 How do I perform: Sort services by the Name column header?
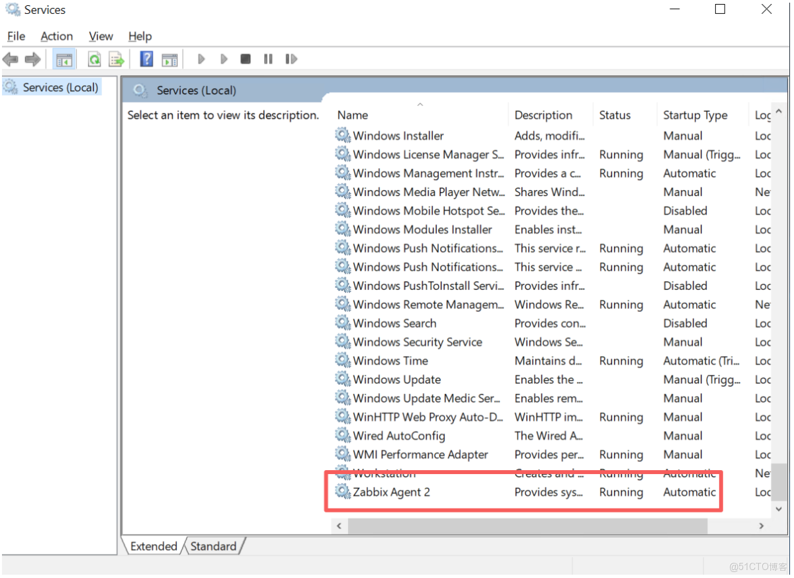tap(353, 115)
